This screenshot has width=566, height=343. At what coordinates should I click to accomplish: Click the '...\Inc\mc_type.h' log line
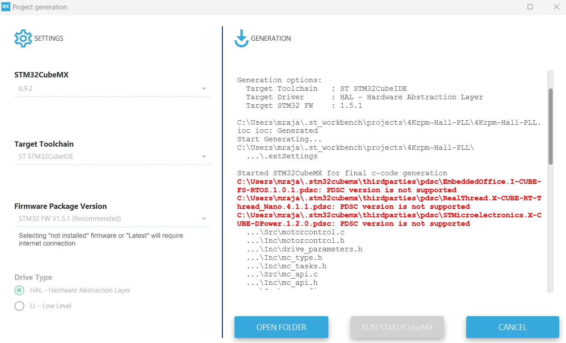[284, 258]
